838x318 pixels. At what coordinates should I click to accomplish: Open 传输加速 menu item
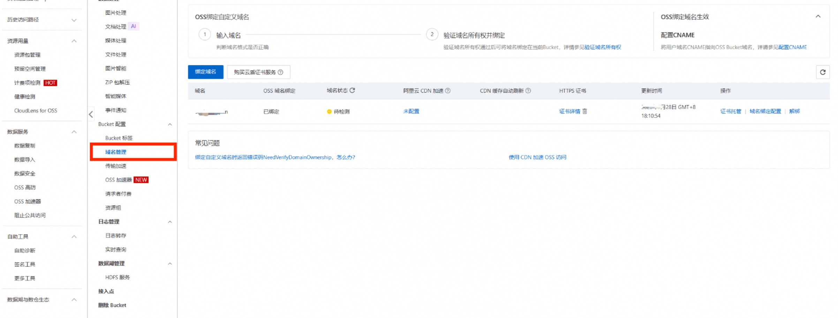point(116,166)
